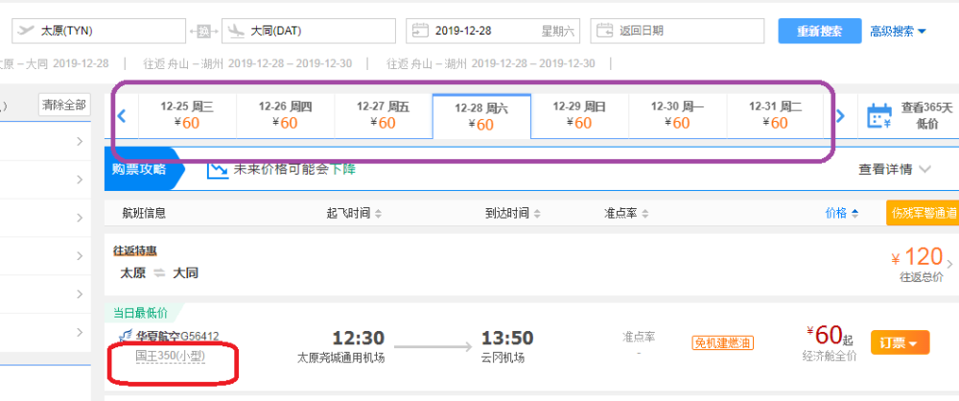Sort flights by 起飞时间 departure time

tap(354, 213)
